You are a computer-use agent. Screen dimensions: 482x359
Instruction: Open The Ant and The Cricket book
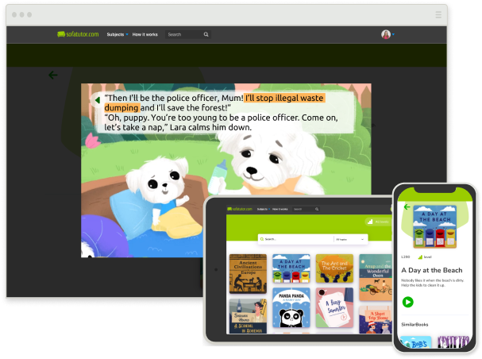pyautogui.click(x=334, y=269)
